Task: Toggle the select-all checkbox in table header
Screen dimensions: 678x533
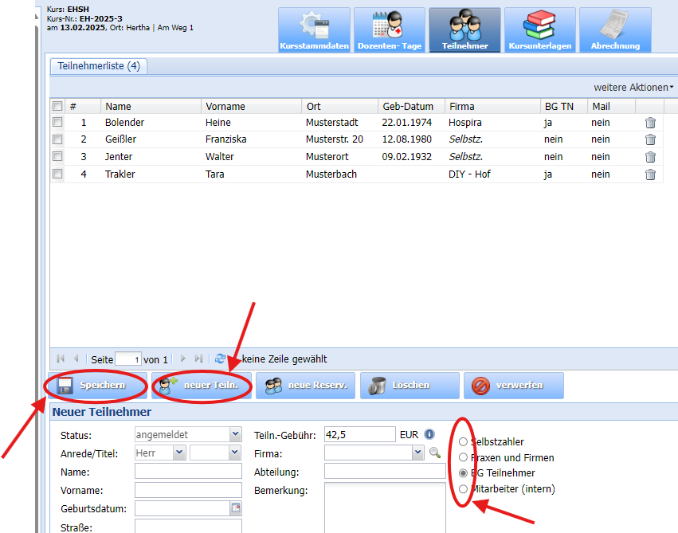Action: click(x=57, y=106)
